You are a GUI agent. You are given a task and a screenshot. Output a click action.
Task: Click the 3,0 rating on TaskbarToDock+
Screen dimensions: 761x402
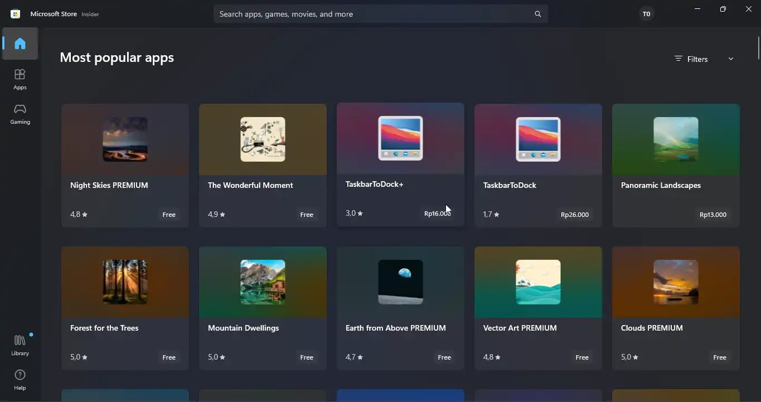(x=354, y=214)
